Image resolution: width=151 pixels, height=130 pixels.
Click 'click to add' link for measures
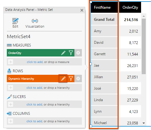point(35,62)
